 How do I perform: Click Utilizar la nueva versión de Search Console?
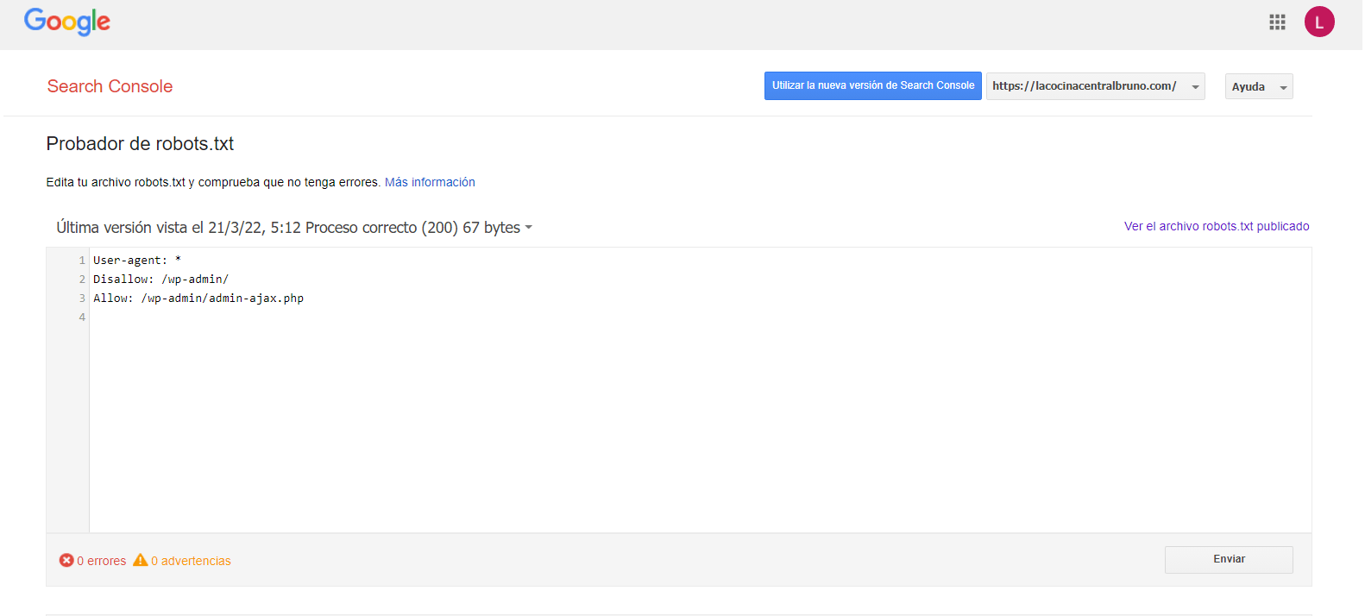tap(872, 85)
